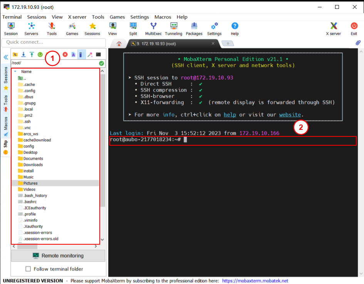Click the Exit power icon
Screen dimensions: 364x284
(x=354, y=29)
